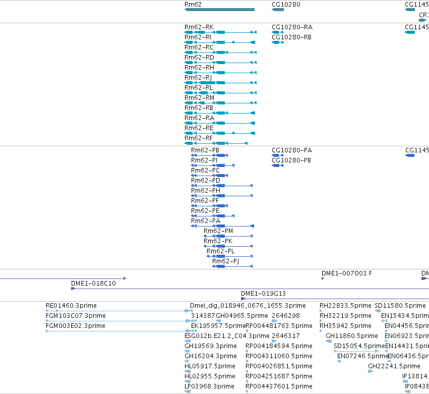Choose the Rm62-RJ transcript label
The height and width of the screenshot is (394, 429).
pyautogui.click(x=198, y=78)
